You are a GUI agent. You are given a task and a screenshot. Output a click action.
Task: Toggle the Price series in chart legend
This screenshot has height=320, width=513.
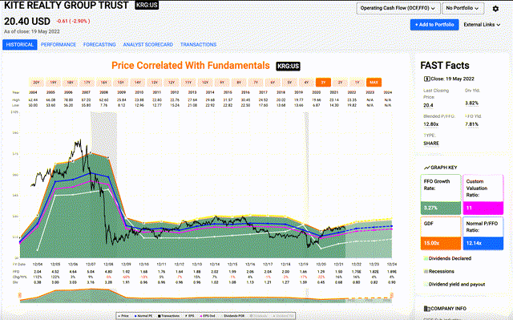coord(123,316)
